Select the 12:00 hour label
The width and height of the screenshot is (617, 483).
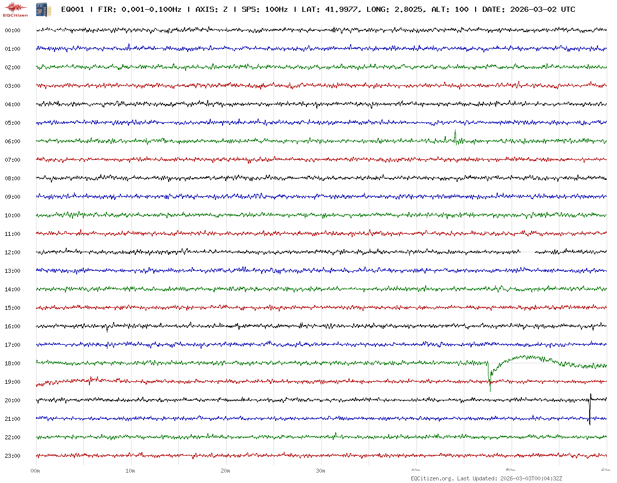[12, 252]
